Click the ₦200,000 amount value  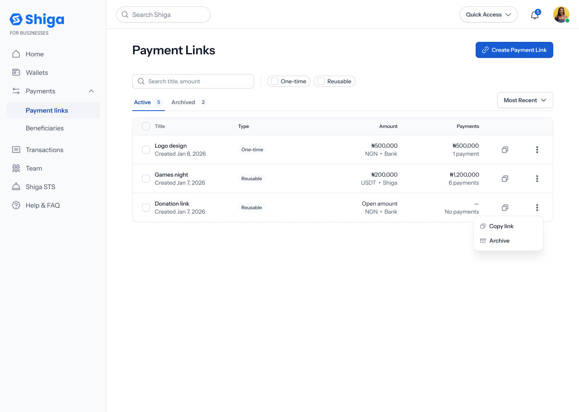[384, 175]
